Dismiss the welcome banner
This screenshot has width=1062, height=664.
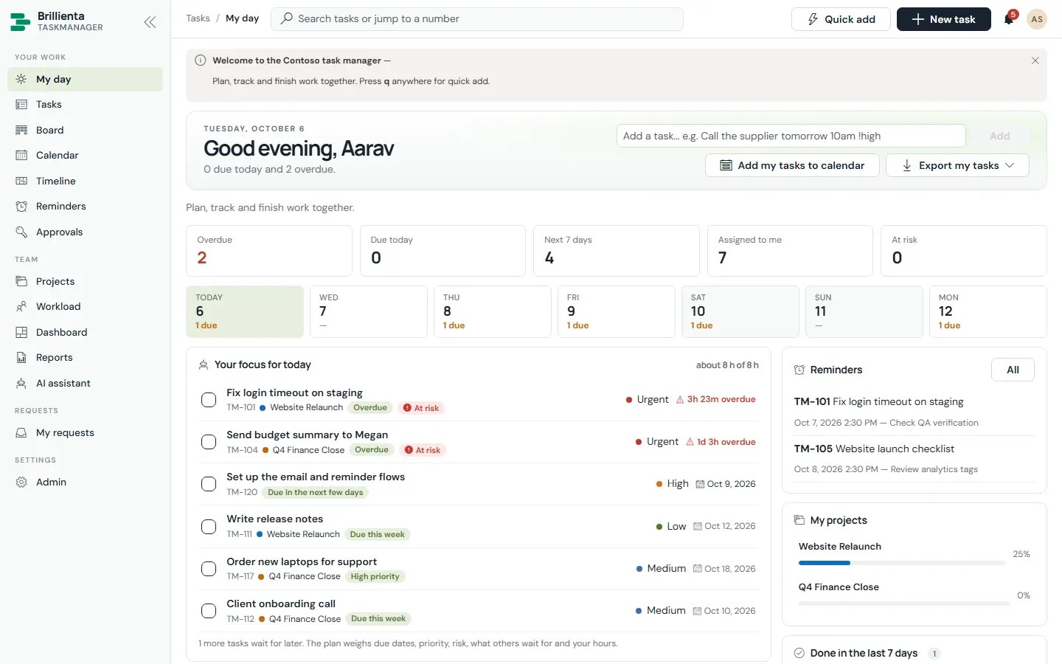click(x=1035, y=60)
